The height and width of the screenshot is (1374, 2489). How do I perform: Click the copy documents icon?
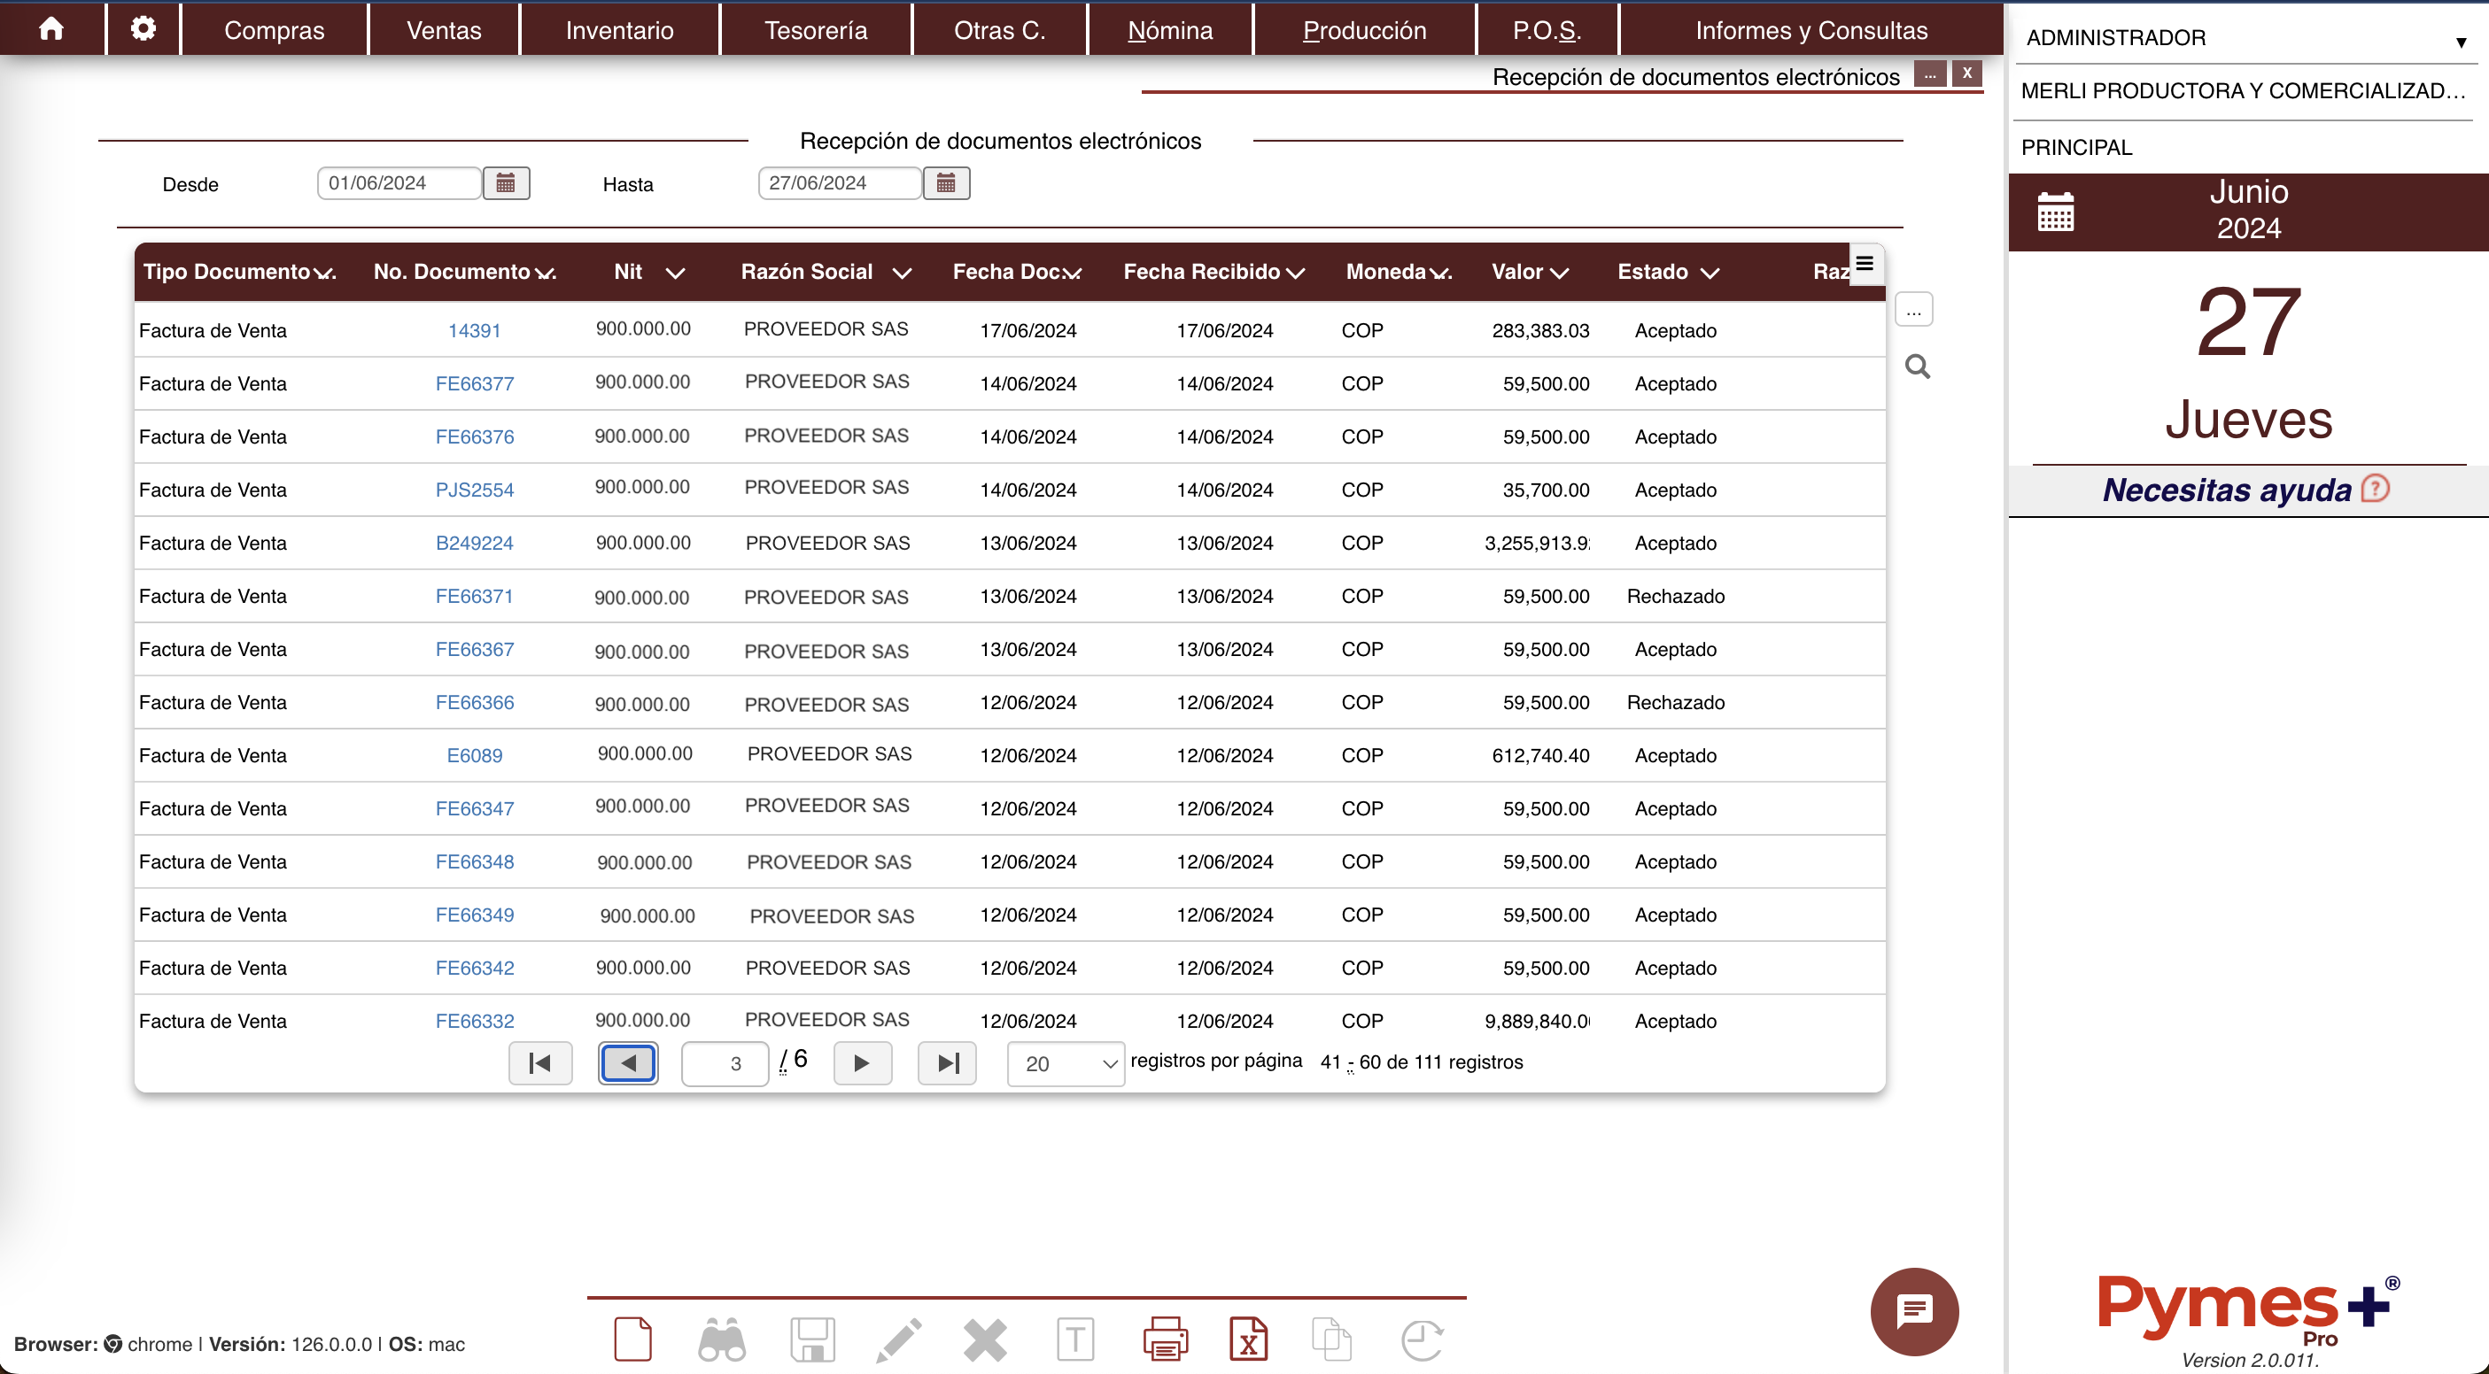tap(1331, 1339)
